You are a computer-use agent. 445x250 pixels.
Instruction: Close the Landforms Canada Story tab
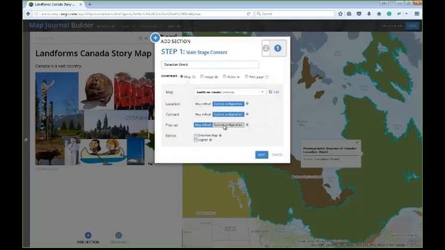click(x=81, y=5)
